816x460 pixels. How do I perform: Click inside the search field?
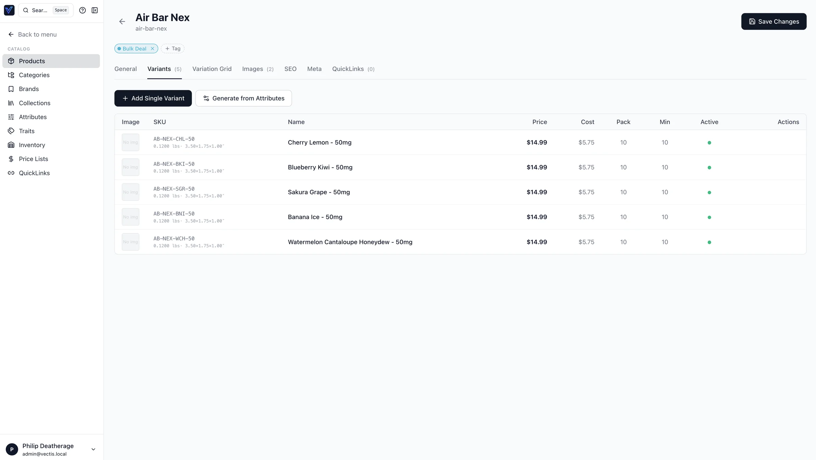pos(41,10)
